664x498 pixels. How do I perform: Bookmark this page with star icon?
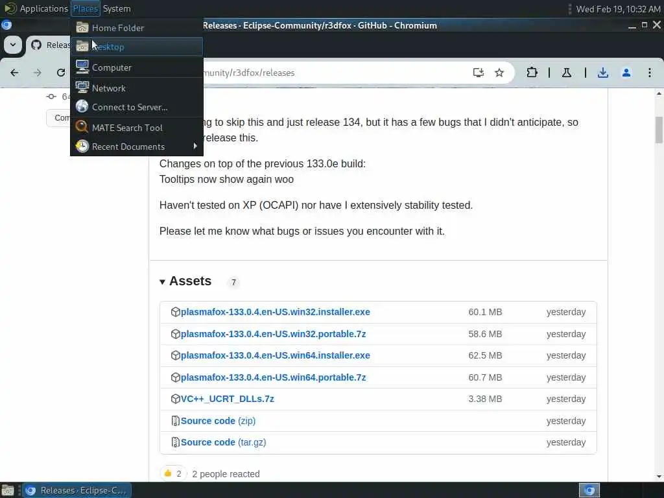pyautogui.click(x=499, y=73)
